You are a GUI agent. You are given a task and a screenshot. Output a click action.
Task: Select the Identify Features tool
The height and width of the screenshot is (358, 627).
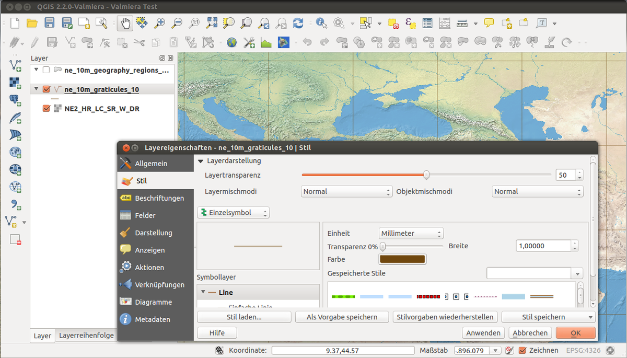(x=320, y=23)
